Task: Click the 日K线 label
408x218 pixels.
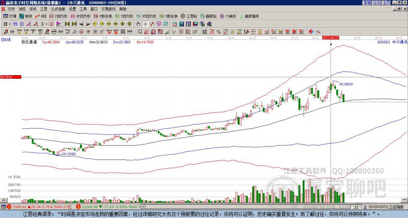Action: point(6,40)
